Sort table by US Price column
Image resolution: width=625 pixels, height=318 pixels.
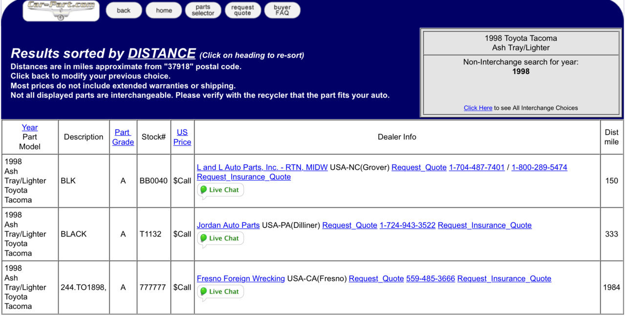click(x=182, y=137)
